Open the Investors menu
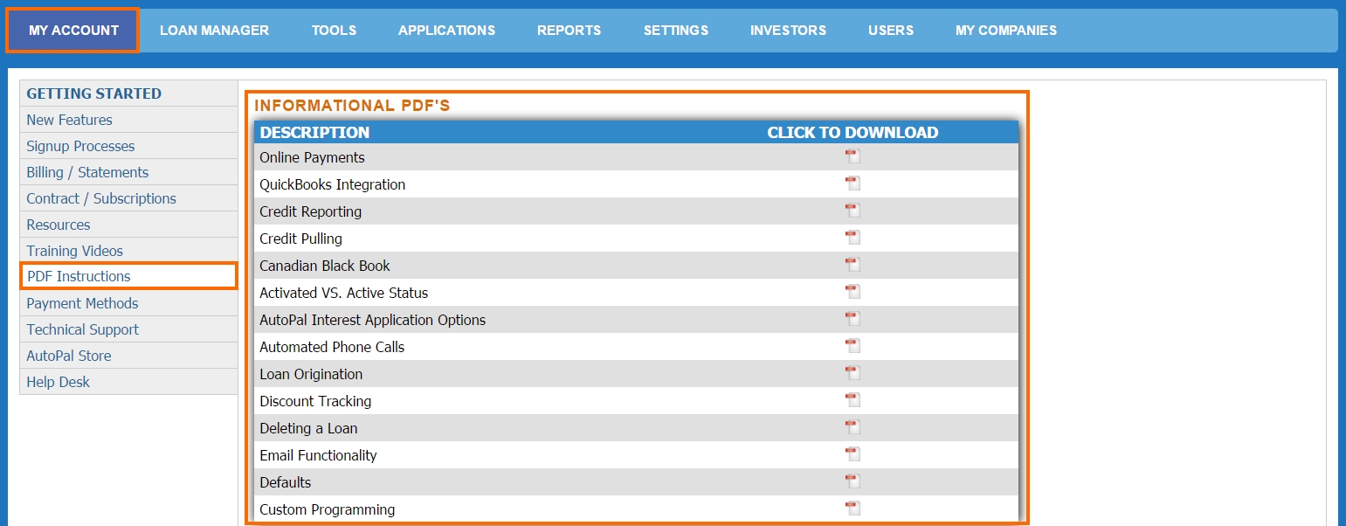This screenshot has height=526, width=1346. 788,30
